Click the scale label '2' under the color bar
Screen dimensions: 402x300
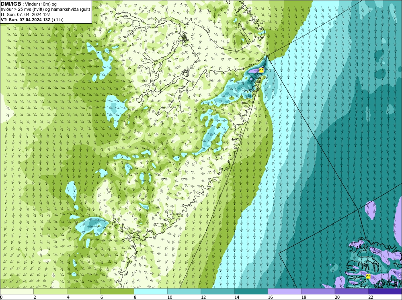35,297
